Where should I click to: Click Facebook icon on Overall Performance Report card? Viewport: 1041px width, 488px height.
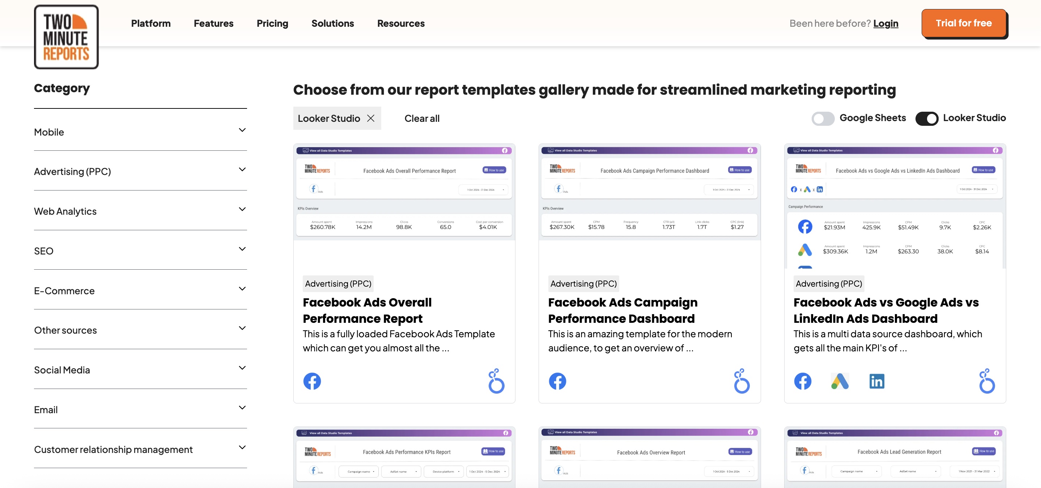pyautogui.click(x=312, y=381)
